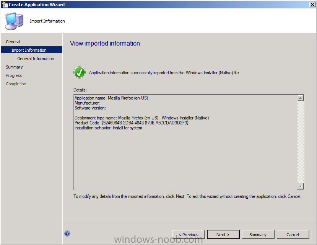
Task: Click the green success checkmark icon
Action: [x=80, y=72]
